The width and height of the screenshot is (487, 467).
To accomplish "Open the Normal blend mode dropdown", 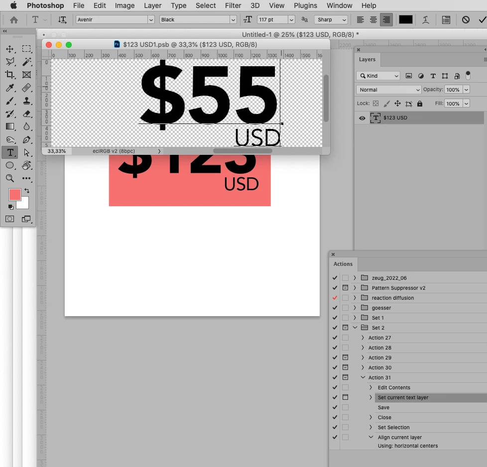I will (388, 90).
